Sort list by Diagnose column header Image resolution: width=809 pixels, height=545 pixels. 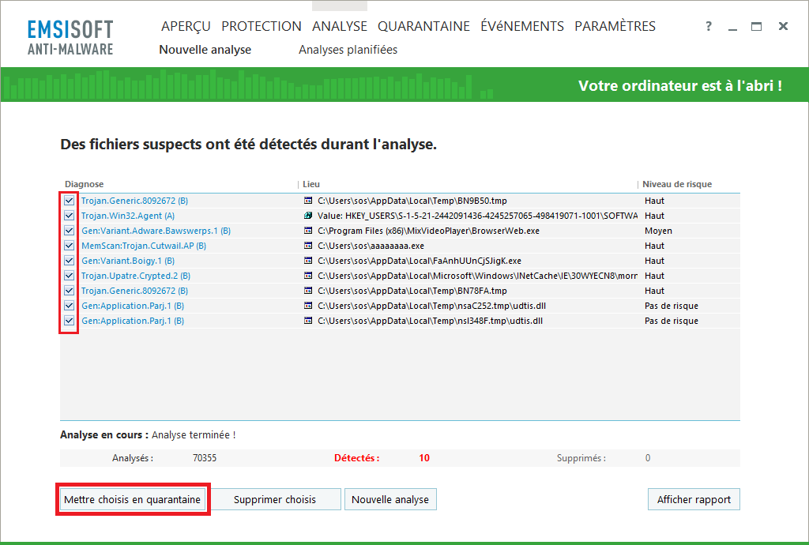click(x=85, y=184)
